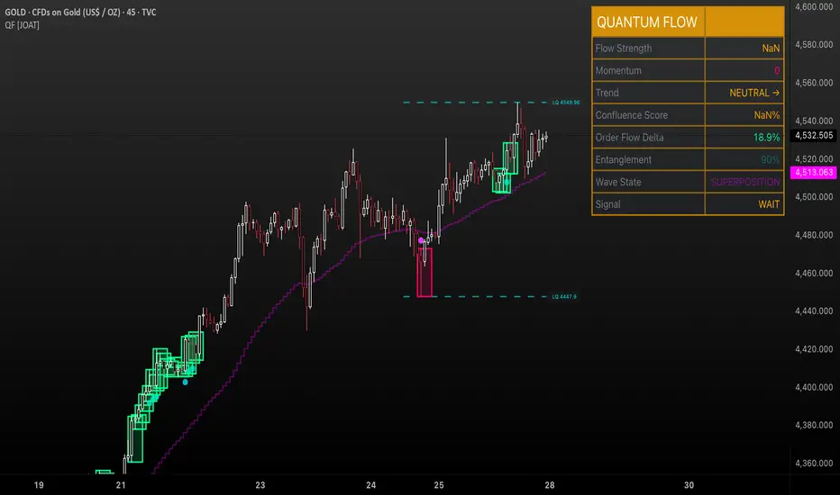Click the current price tag 4,532.505
Screen dimensions: 840x495
click(814, 135)
